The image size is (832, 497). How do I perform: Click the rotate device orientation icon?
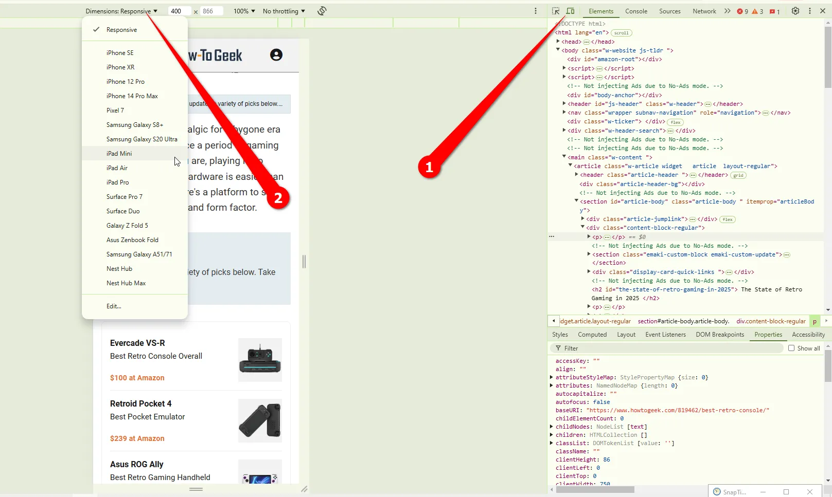[x=322, y=11]
